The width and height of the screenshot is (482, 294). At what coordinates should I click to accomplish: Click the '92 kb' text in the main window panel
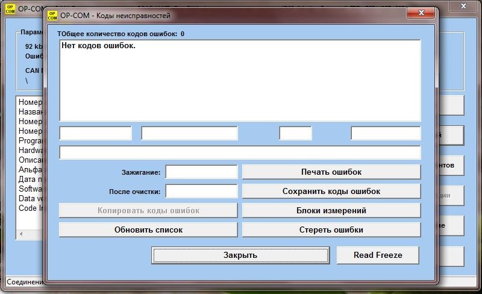pyautogui.click(x=34, y=46)
